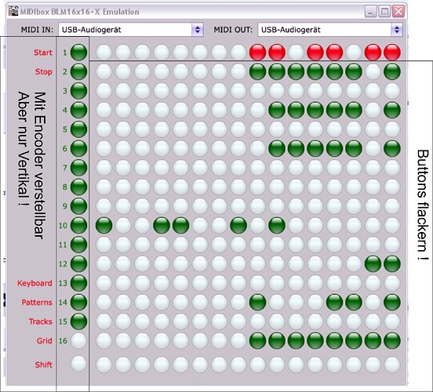Click the Shift row's first LED button

pyautogui.click(x=78, y=364)
